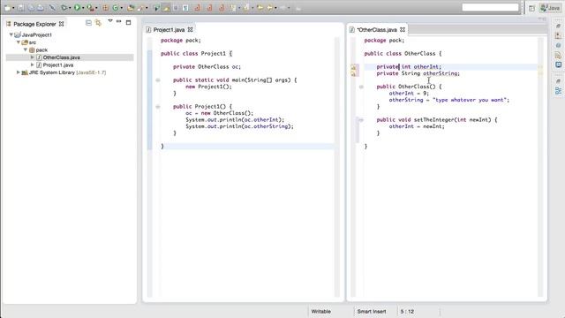Click the New Java Package icon

(x=105, y=8)
